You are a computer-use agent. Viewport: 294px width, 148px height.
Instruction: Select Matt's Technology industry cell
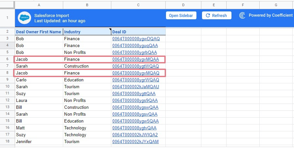(87, 128)
